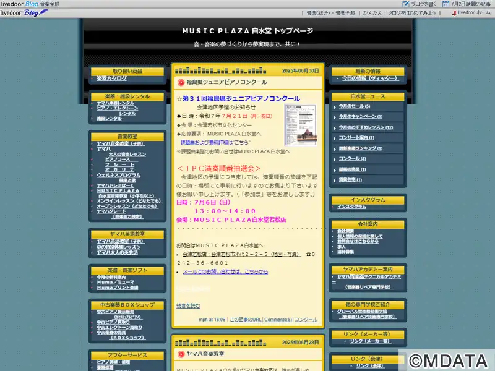
Task: Open 中古エレクトーン買取り link
Action: click(x=119, y=328)
